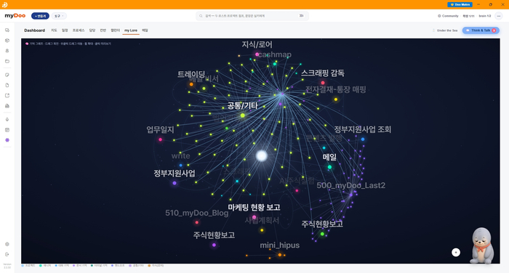Open settings gear in sidebar
This screenshot has height=273, width=509.
pos(7,244)
